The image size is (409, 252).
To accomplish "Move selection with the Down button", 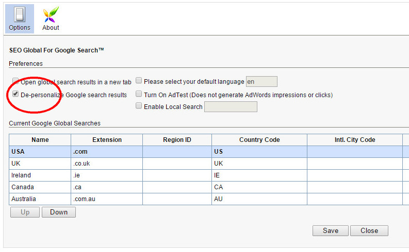I will pos(59,212).
